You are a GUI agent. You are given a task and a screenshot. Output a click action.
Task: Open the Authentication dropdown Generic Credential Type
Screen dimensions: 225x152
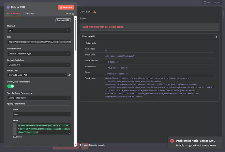click(39, 54)
